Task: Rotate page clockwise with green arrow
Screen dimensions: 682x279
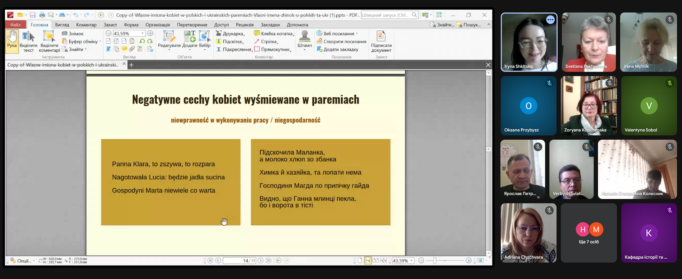Action: [x=150, y=41]
